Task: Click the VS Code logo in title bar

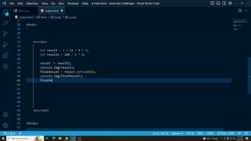Action: tap(4, 3)
